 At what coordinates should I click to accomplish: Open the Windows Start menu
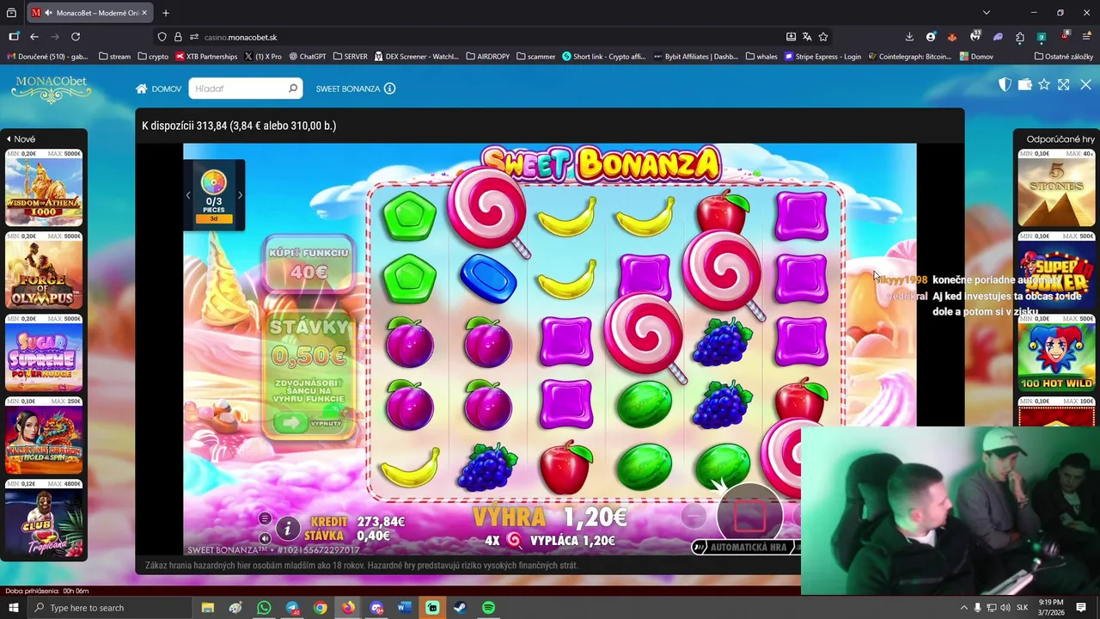pyautogui.click(x=13, y=608)
